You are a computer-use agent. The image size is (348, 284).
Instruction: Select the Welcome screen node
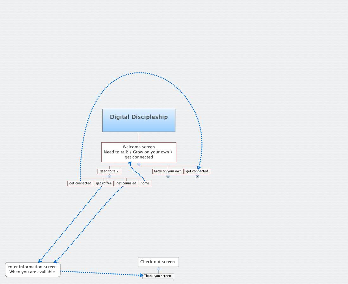pos(139,152)
